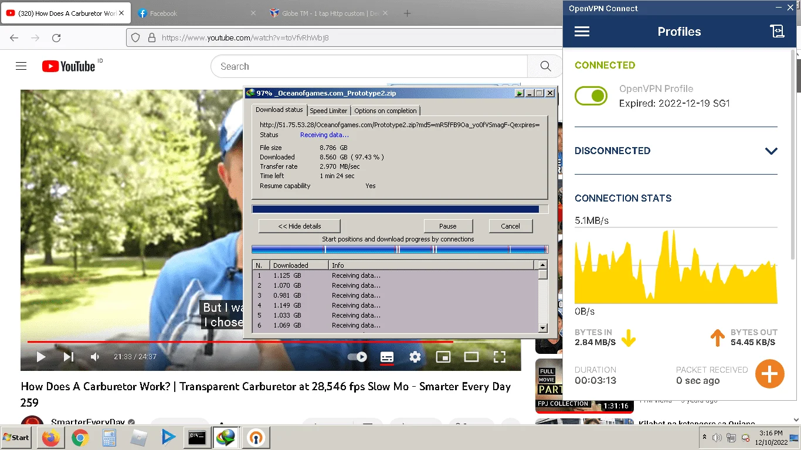
Task: Expand the DISCONNECTED profiles section
Action: pyautogui.click(x=771, y=151)
